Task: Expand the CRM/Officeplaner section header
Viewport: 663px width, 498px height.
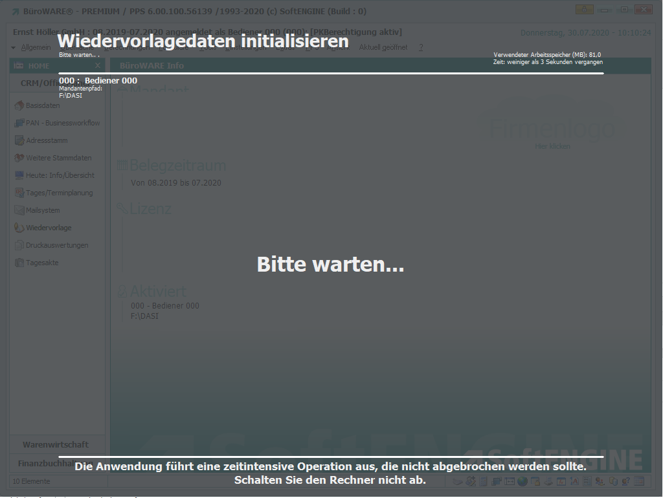Action: tap(39, 83)
